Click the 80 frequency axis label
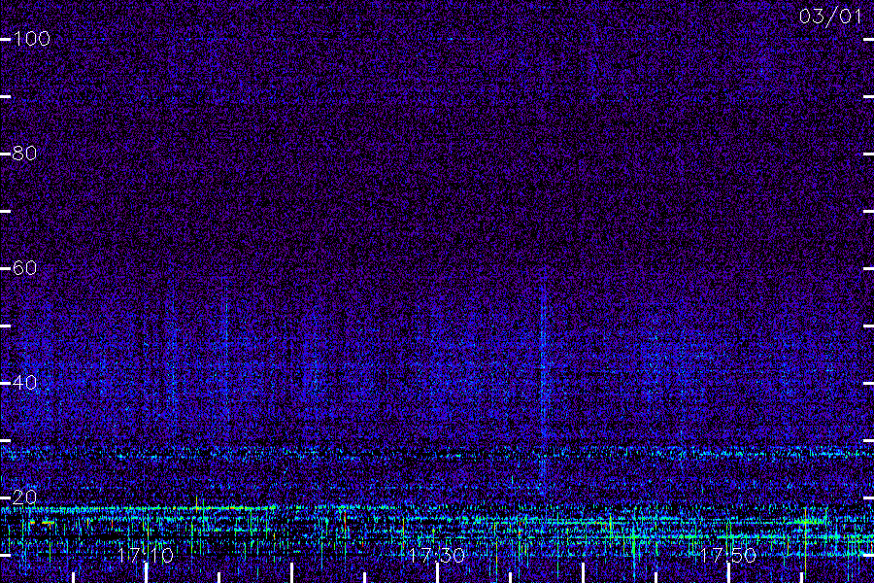The height and width of the screenshot is (583, 874). 24,153
